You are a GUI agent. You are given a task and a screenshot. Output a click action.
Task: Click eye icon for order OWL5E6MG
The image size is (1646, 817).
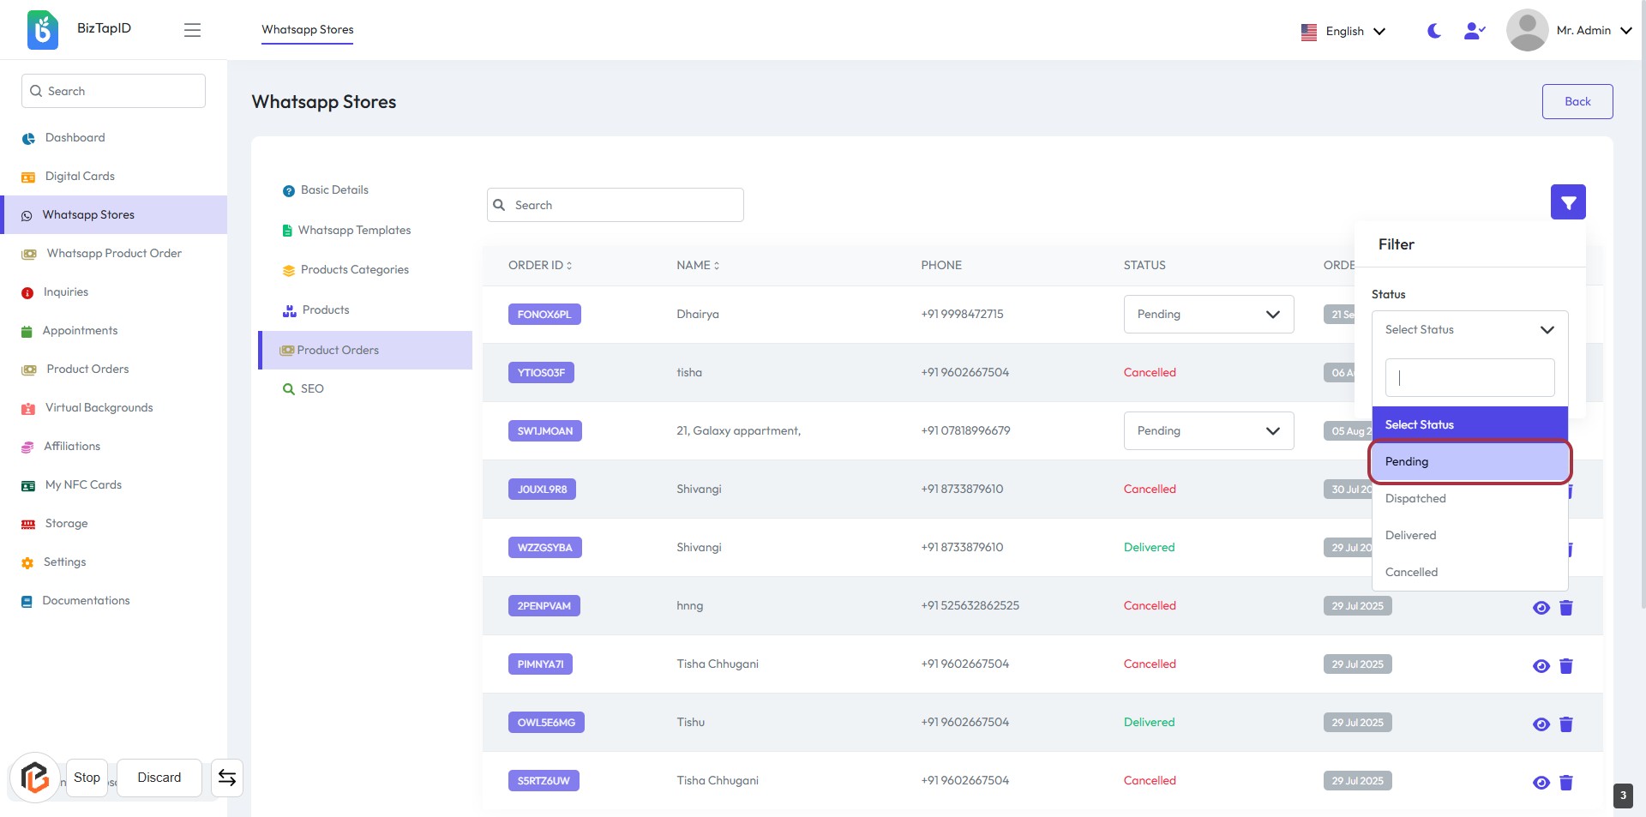click(x=1541, y=724)
